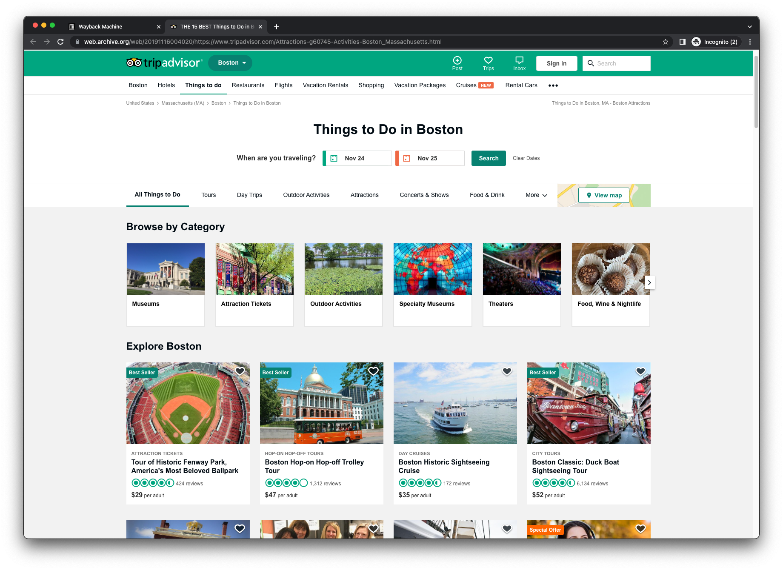Save Tour of Historic Fenway Park with heart toggle
The height and width of the screenshot is (570, 783).
tap(240, 371)
